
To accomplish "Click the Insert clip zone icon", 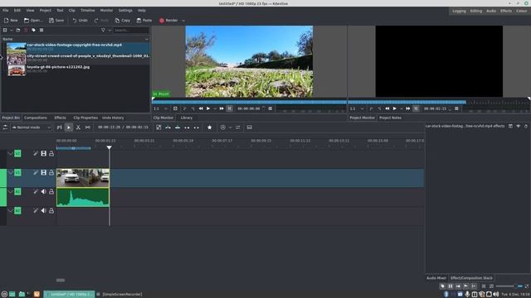I will coord(168,127).
